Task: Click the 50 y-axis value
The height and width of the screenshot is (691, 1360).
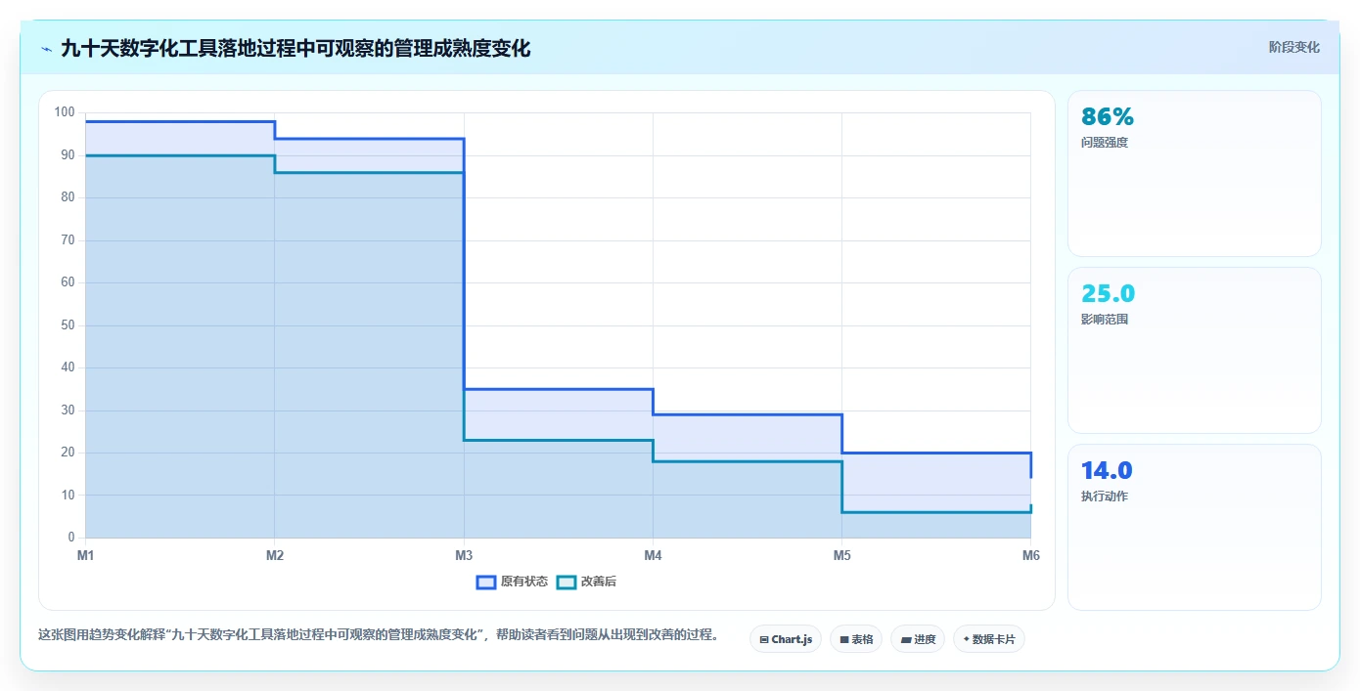Action: click(68, 325)
